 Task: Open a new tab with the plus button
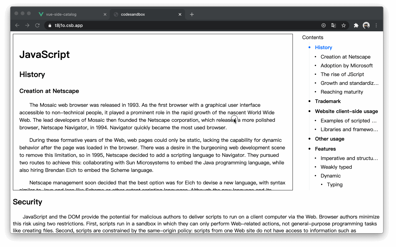tap(192, 14)
